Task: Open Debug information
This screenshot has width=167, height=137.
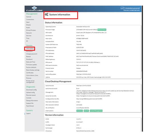Action: pos(32,101)
